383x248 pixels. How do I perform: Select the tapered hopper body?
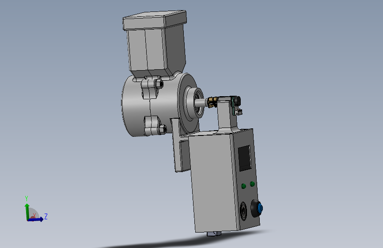(x=156, y=51)
